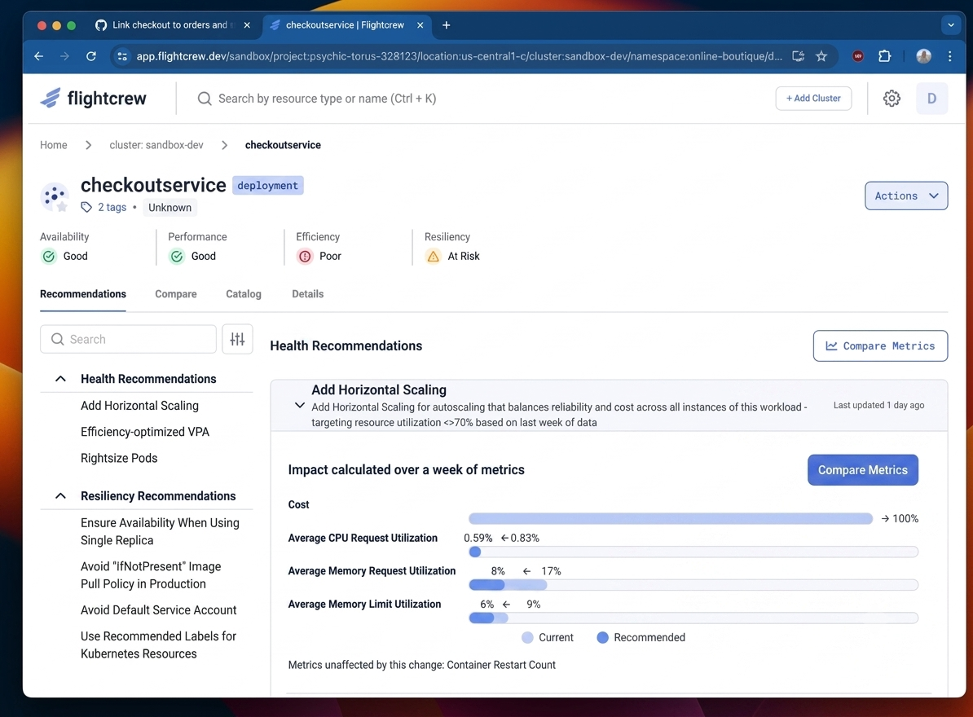Click the Current legend swatch
This screenshot has width=973, height=717.
click(x=527, y=638)
